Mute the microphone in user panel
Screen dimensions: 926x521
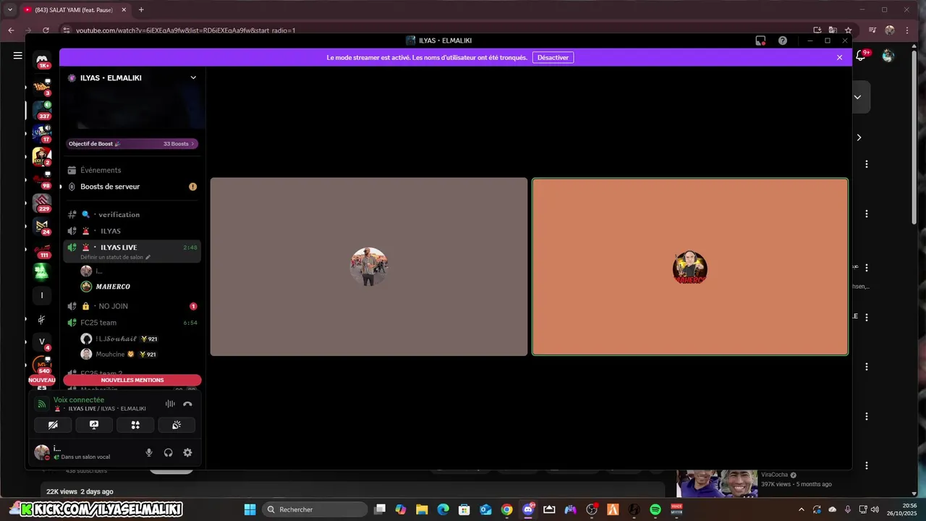pos(149,452)
